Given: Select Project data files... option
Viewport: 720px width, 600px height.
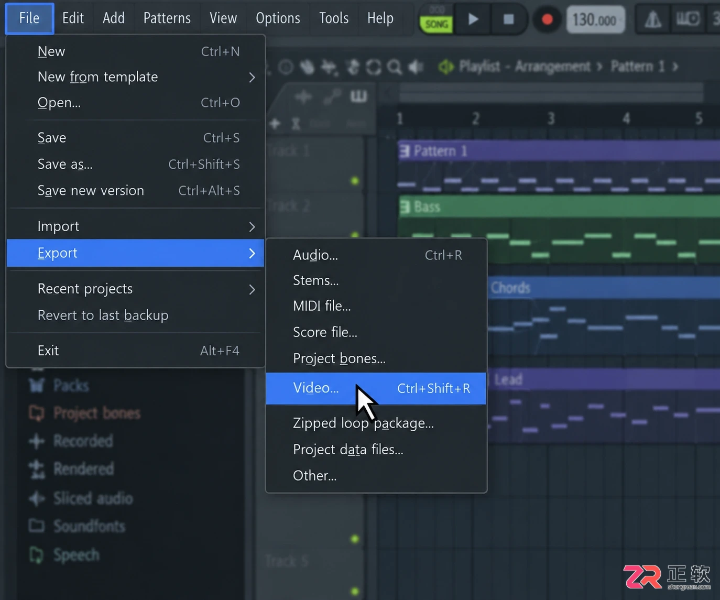Looking at the screenshot, I should coord(376,450).
